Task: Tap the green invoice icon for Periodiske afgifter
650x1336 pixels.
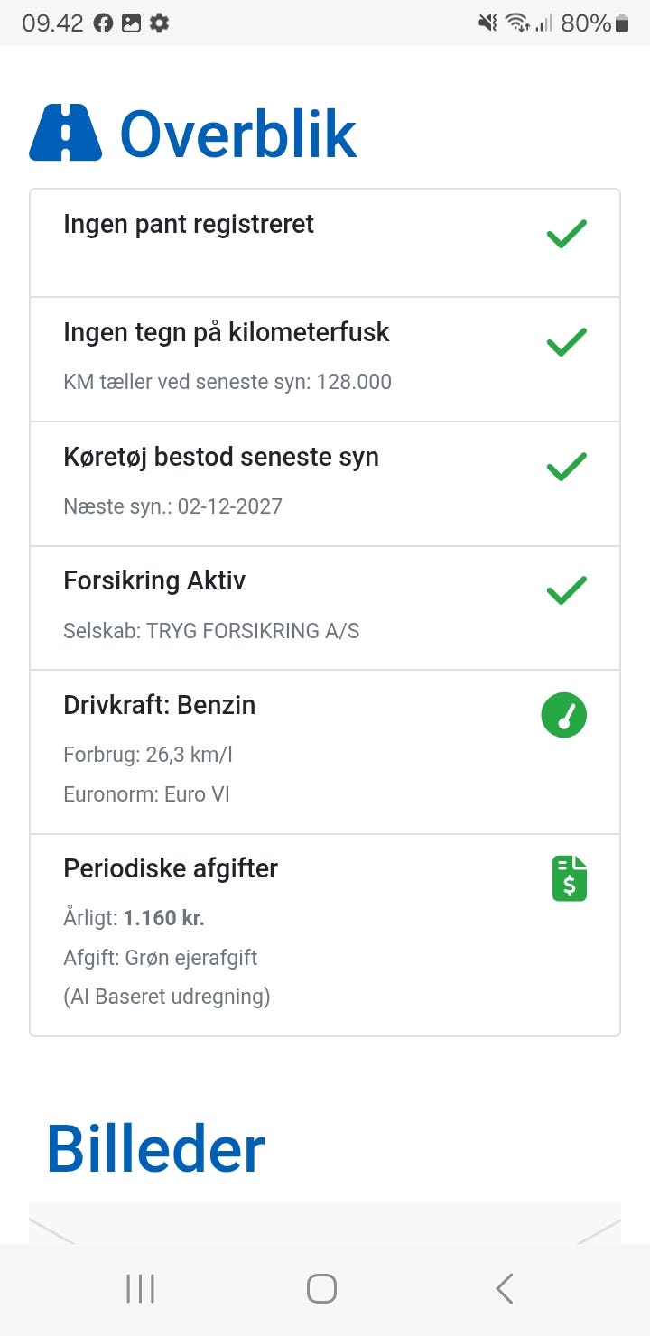Action: click(x=569, y=878)
